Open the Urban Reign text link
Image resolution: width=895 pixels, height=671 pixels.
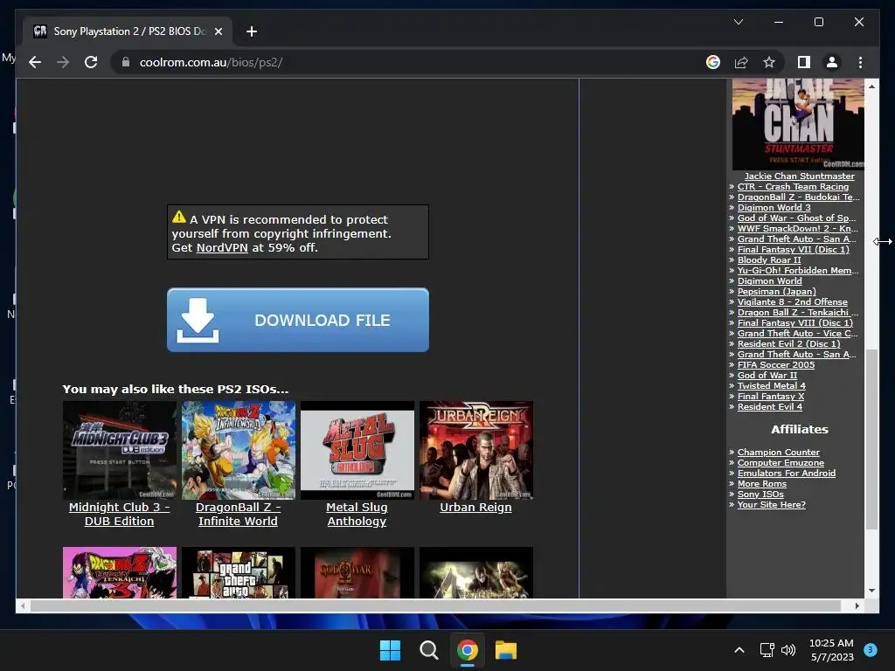click(x=475, y=508)
